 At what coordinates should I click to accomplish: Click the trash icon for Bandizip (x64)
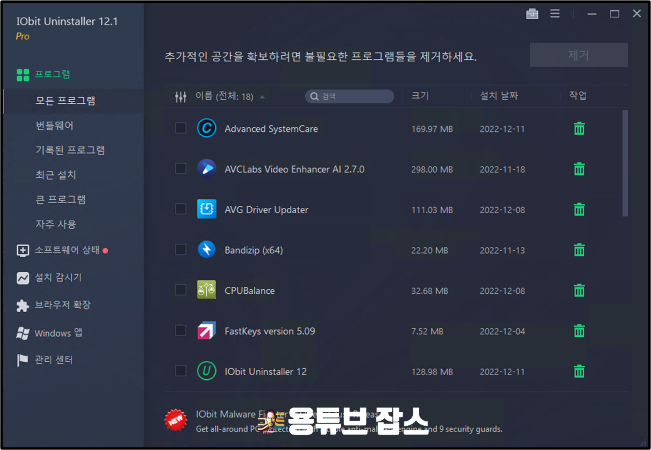pyautogui.click(x=579, y=250)
